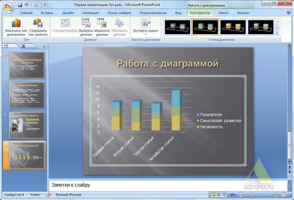Click the 59% zoom level button
Viewport: 294px width, 200px height.
[233, 195]
